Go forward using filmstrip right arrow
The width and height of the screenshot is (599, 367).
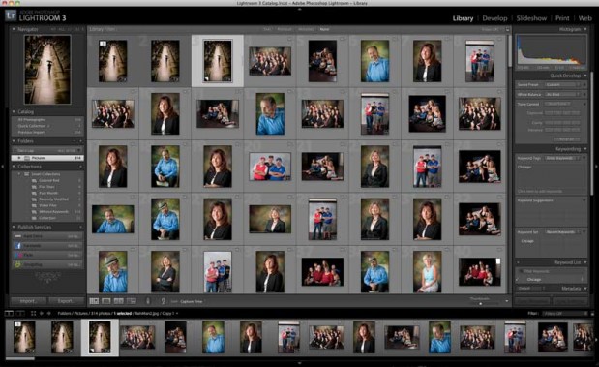click(49, 313)
